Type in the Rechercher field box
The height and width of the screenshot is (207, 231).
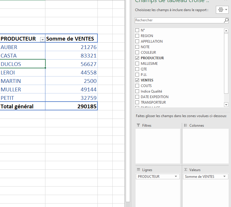[179, 20]
